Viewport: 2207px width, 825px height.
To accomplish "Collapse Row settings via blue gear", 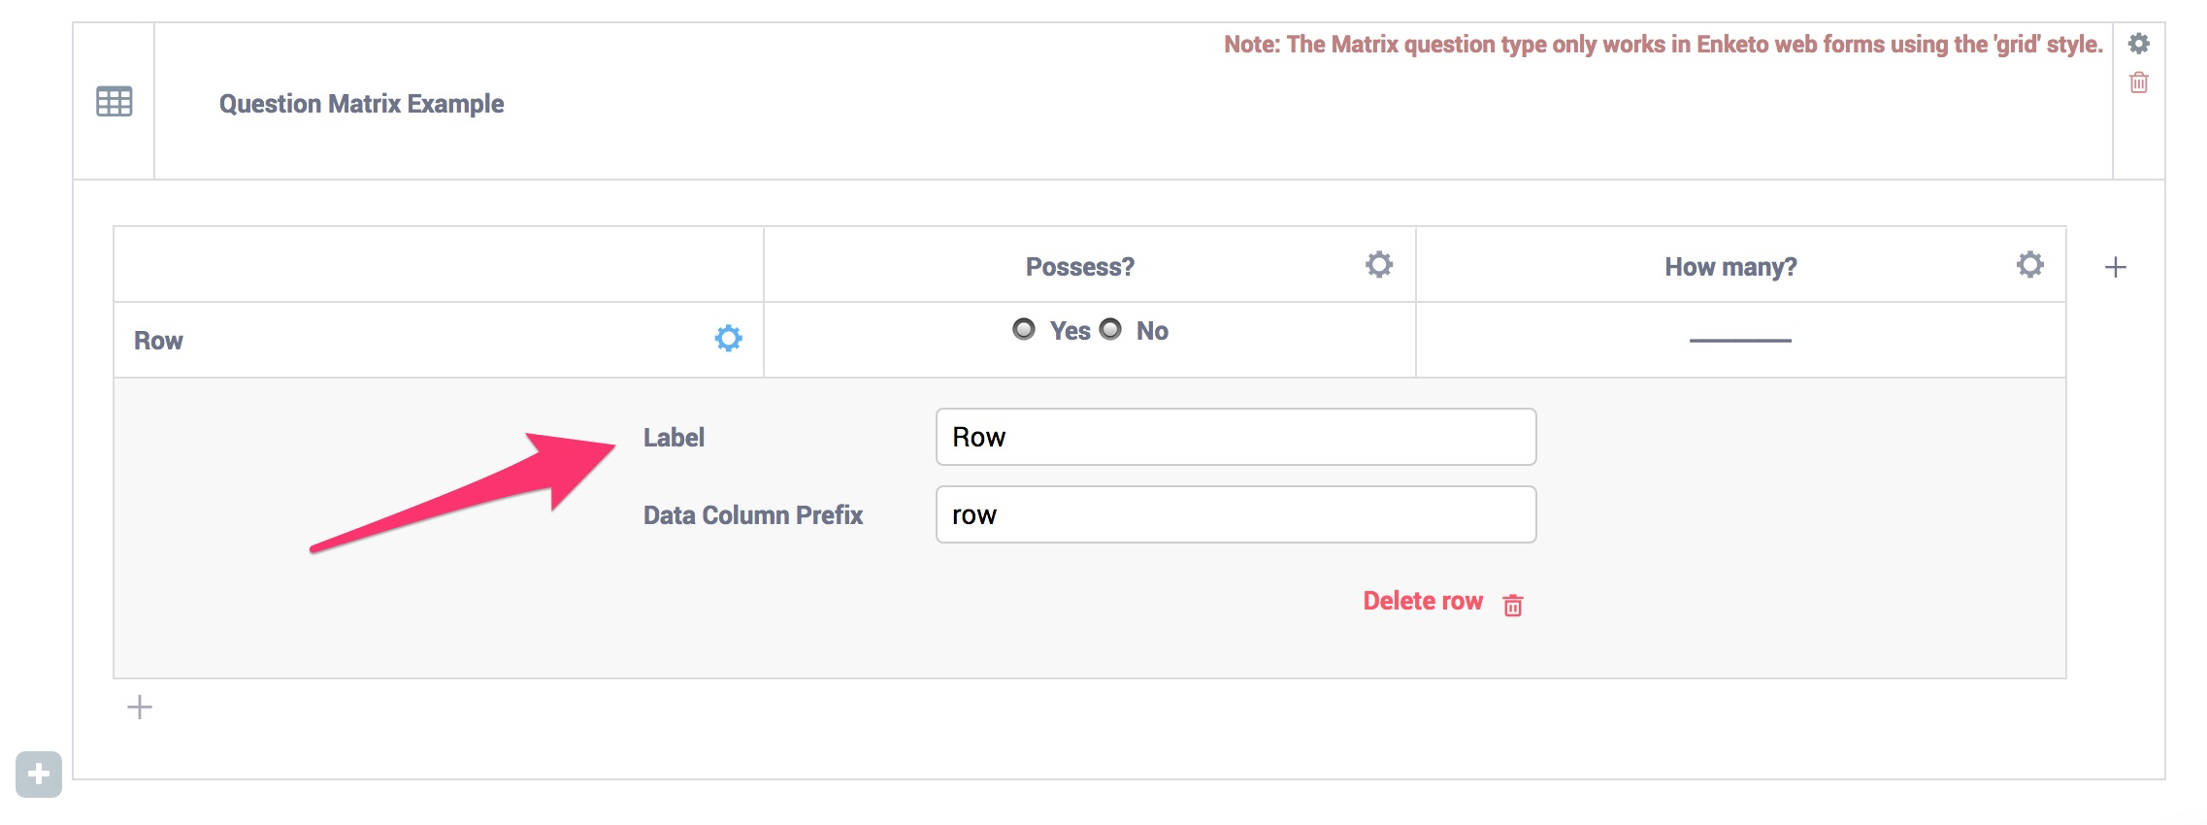I will coord(728,339).
